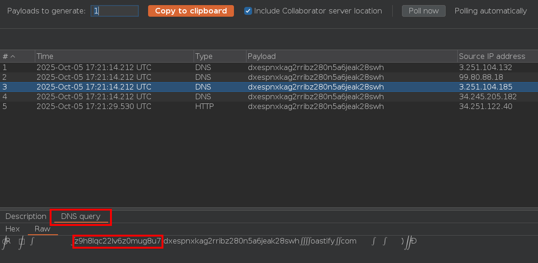The width and height of the screenshot is (538, 263).
Task: Switch to the Hex view tab
Action: (x=13, y=229)
